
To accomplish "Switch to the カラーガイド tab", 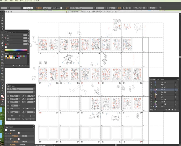I will coord(12,32).
